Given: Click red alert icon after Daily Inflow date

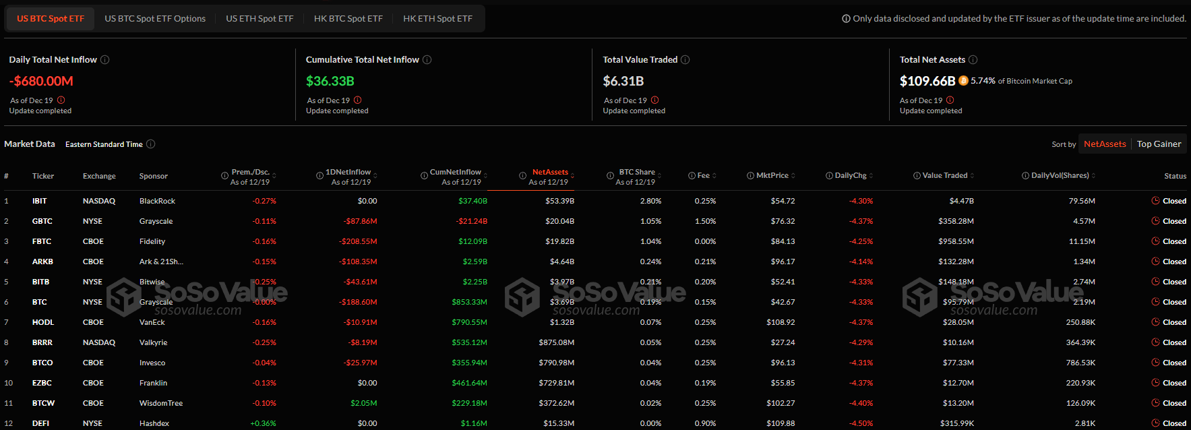Looking at the screenshot, I should 61,100.
